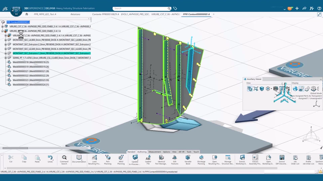This screenshot has width=323, height=181.
Task: Click globe icon in Auxiliary Viewer Display
Action: click(x=295, y=88)
